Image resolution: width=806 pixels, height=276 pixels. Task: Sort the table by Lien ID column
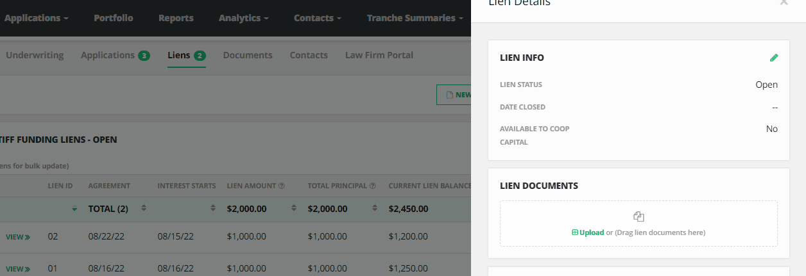[x=75, y=209]
